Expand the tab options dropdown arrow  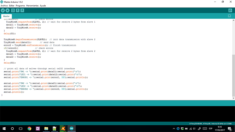coord(229,16)
